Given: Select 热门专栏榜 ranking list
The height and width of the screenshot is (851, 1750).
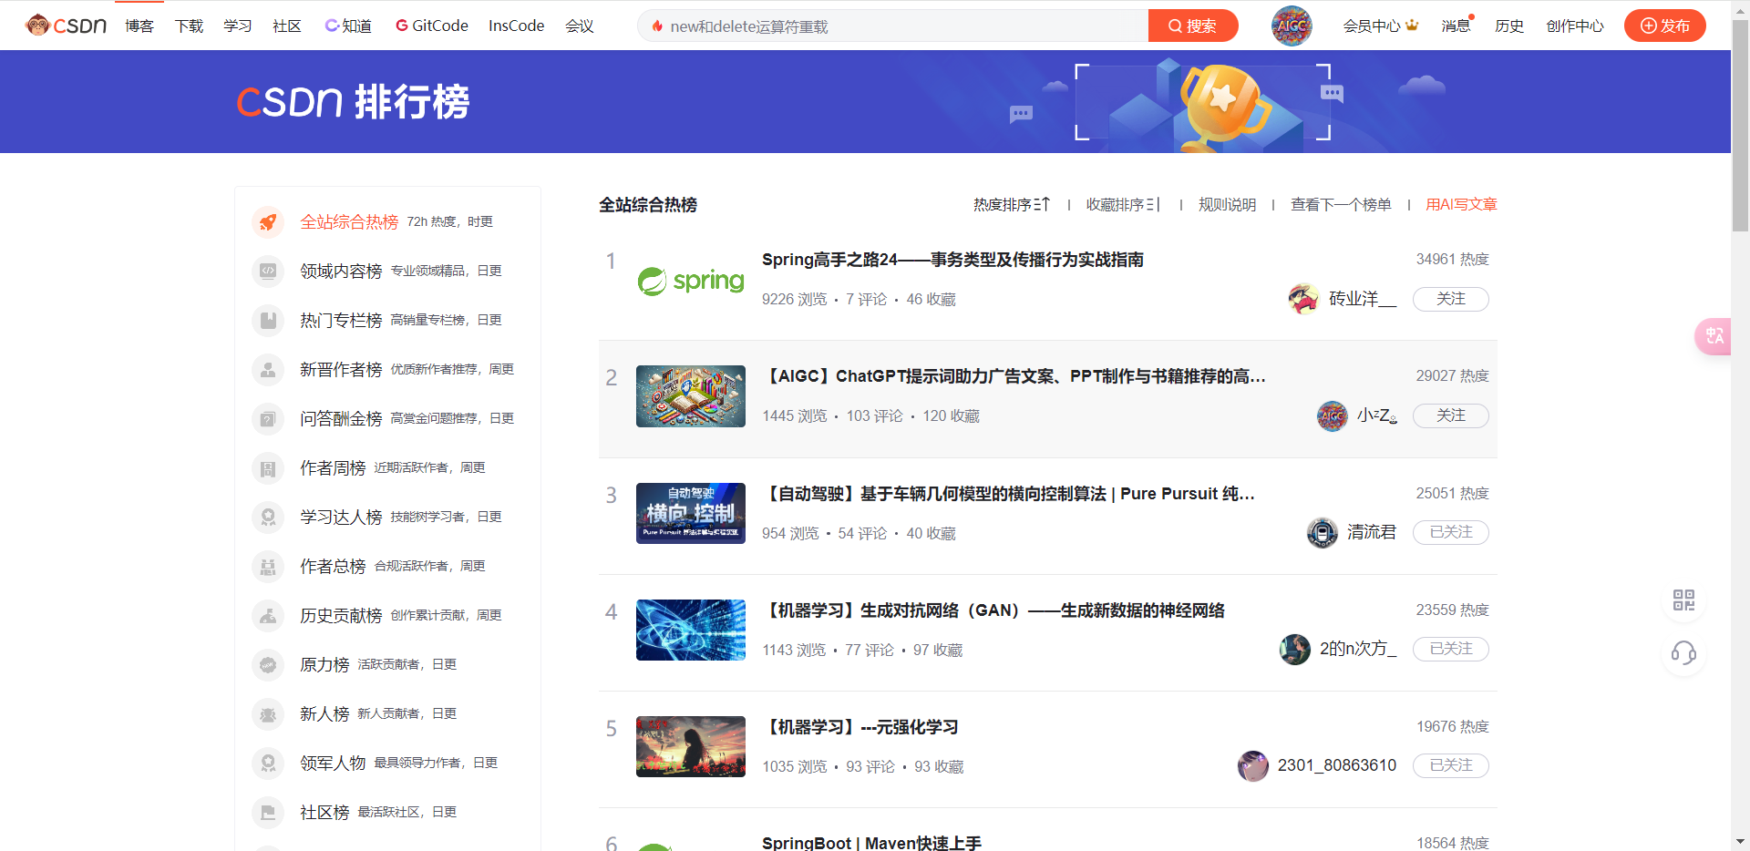Looking at the screenshot, I should [x=341, y=320].
